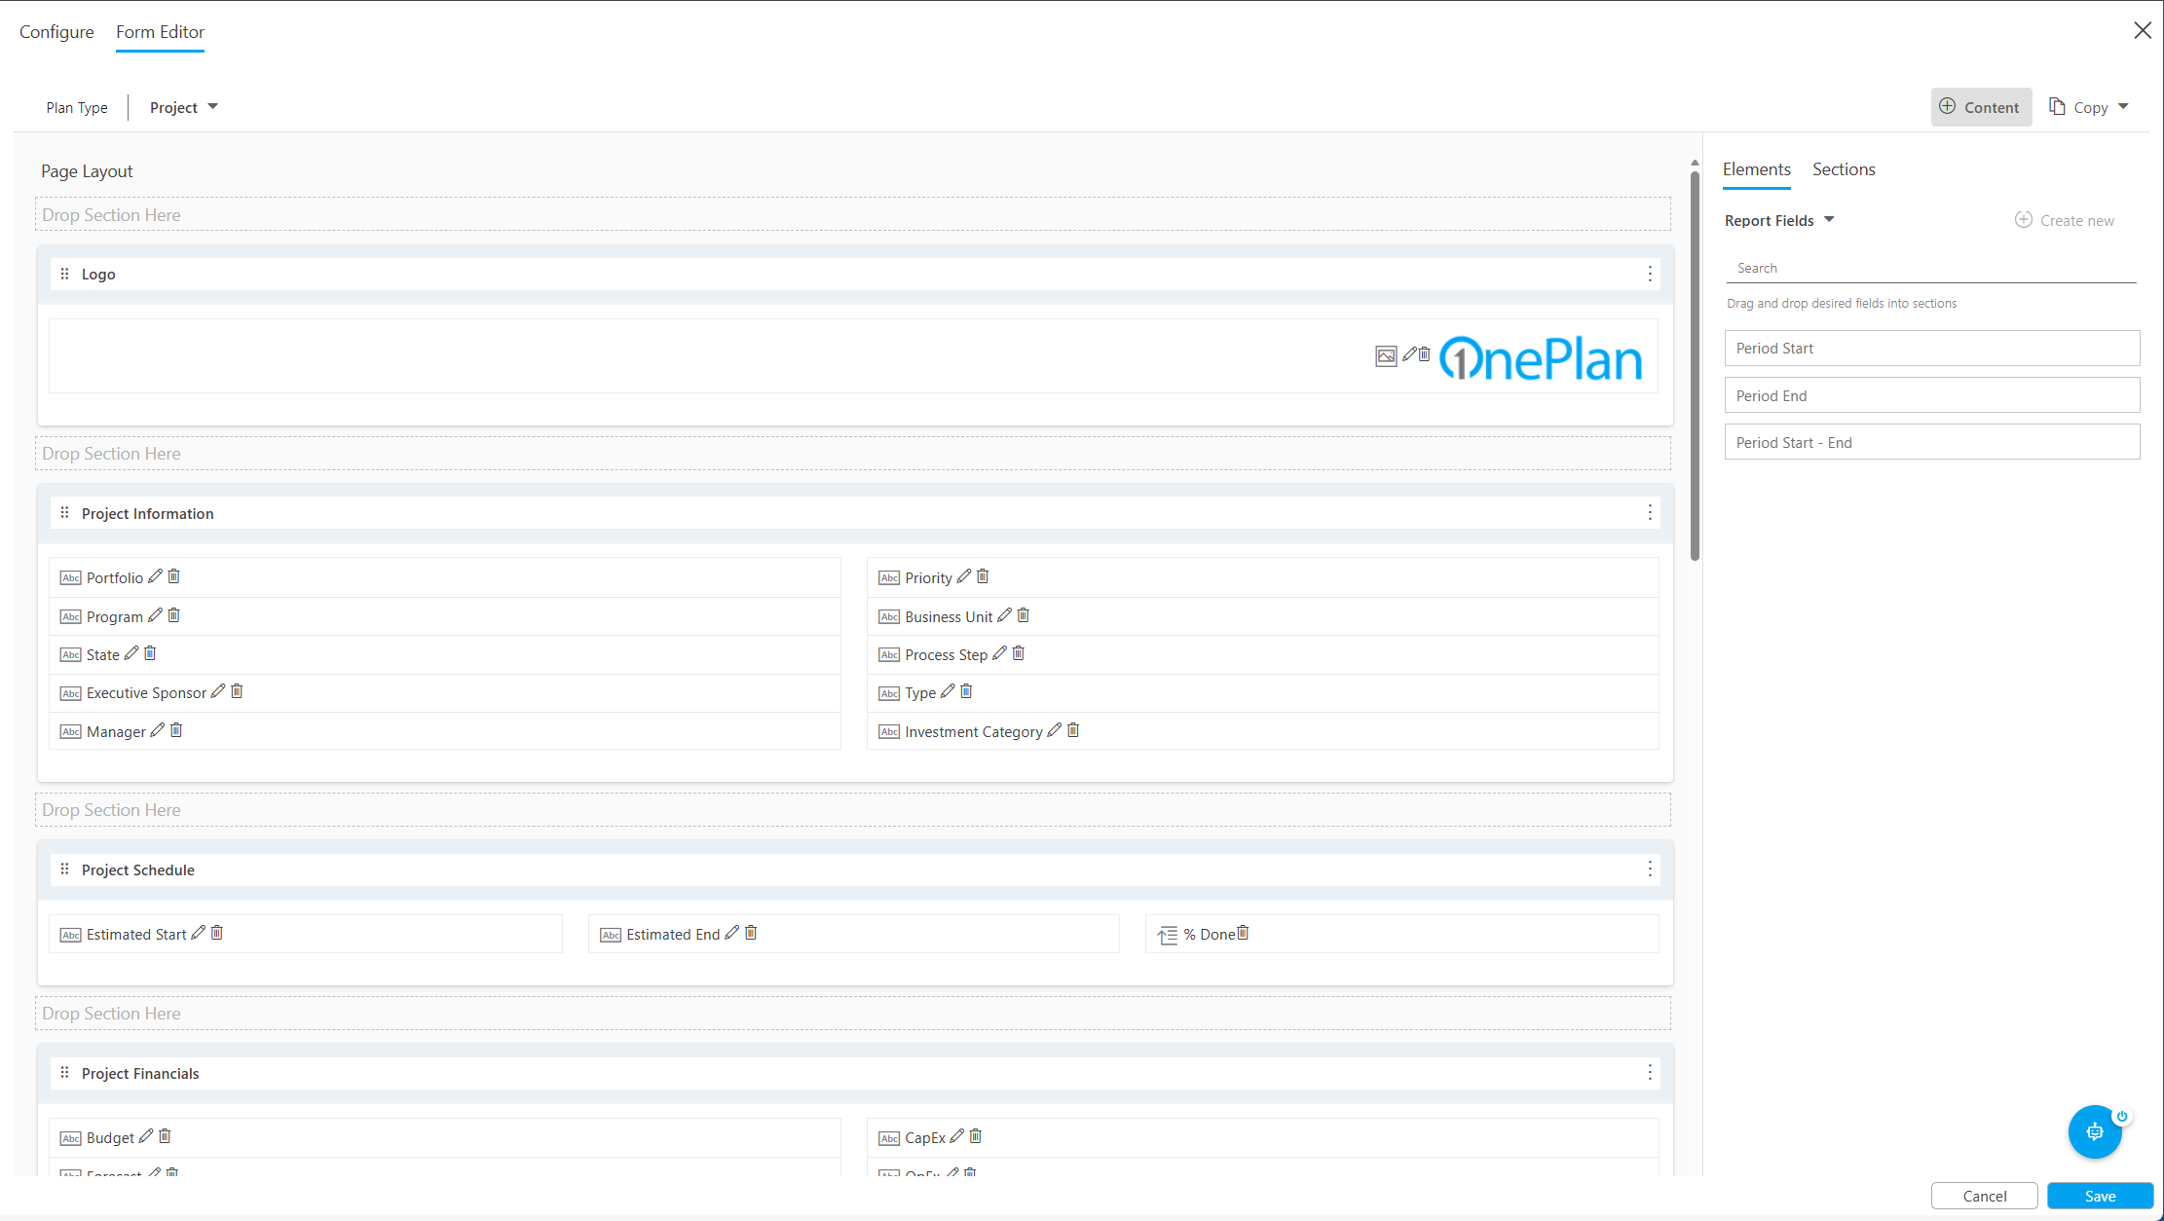The width and height of the screenshot is (2164, 1221).
Task: Edit the Priority field
Action: coord(964,576)
